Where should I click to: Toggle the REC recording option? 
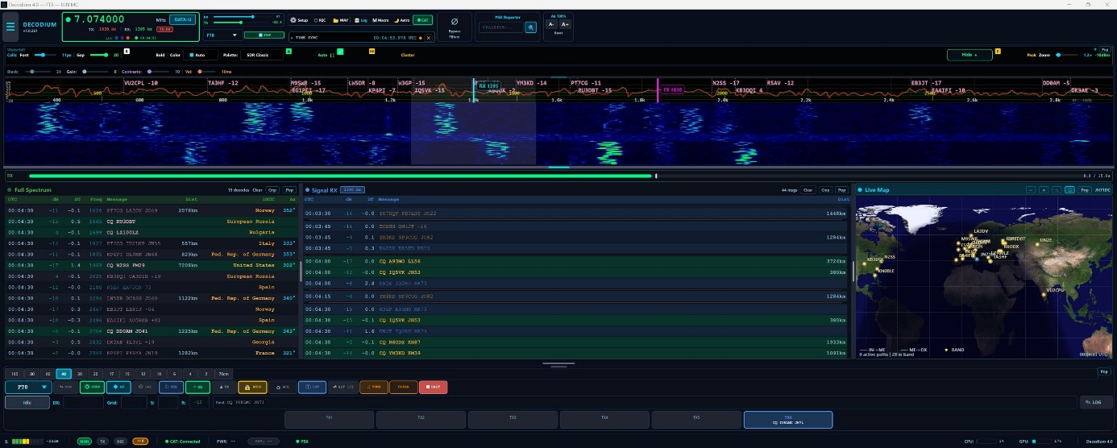pos(321,19)
